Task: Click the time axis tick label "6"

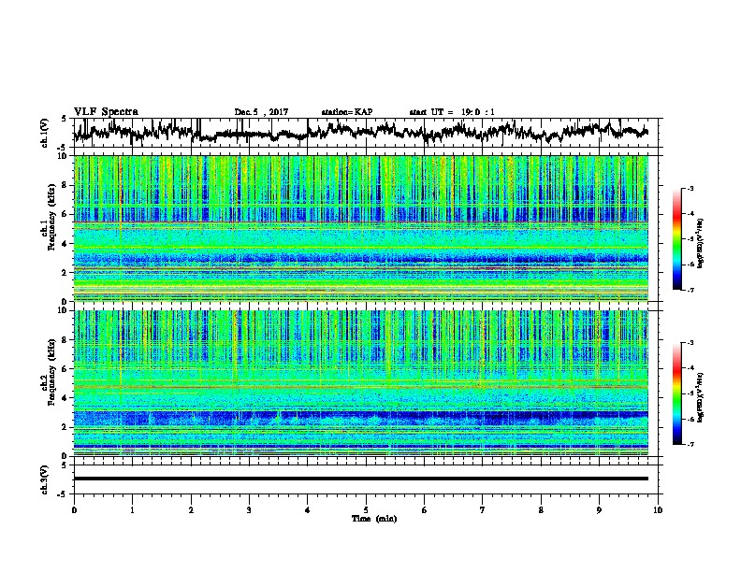Action: [425, 510]
